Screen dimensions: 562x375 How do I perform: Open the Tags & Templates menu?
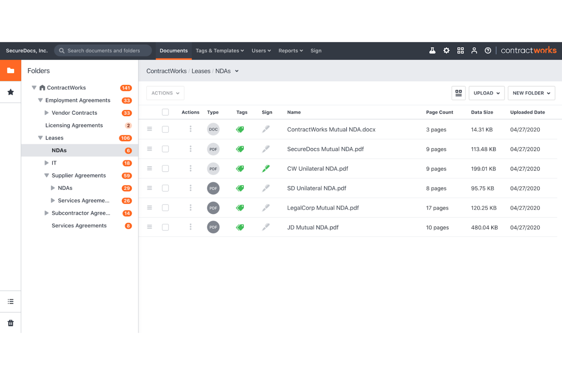(x=219, y=51)
